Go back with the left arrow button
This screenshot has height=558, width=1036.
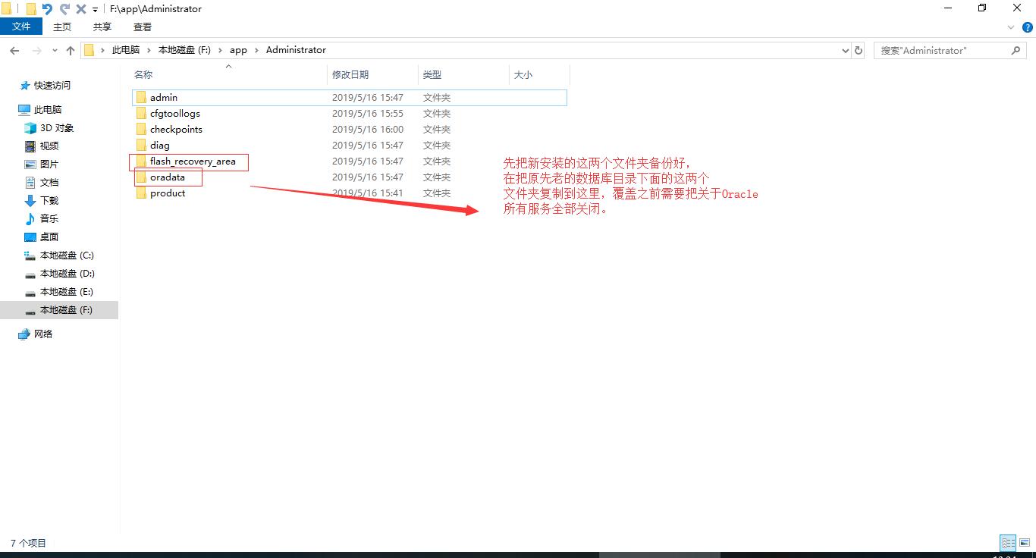point(14,50)
